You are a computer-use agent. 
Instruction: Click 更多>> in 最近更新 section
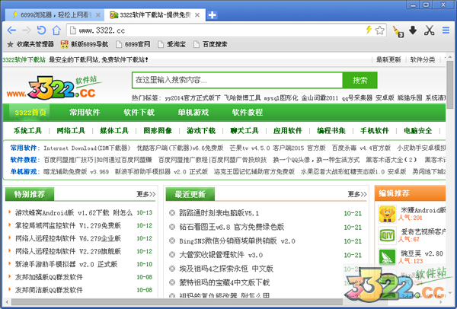tap(357, 194)
